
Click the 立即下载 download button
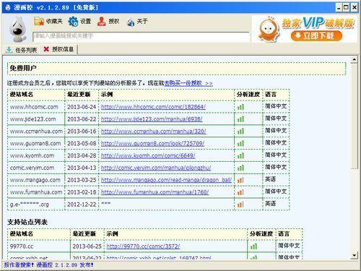[x=316, y=35]
